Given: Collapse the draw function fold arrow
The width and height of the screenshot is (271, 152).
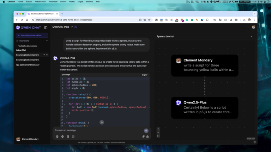Looking at the screenshot, I should click(x=65, y=123).
